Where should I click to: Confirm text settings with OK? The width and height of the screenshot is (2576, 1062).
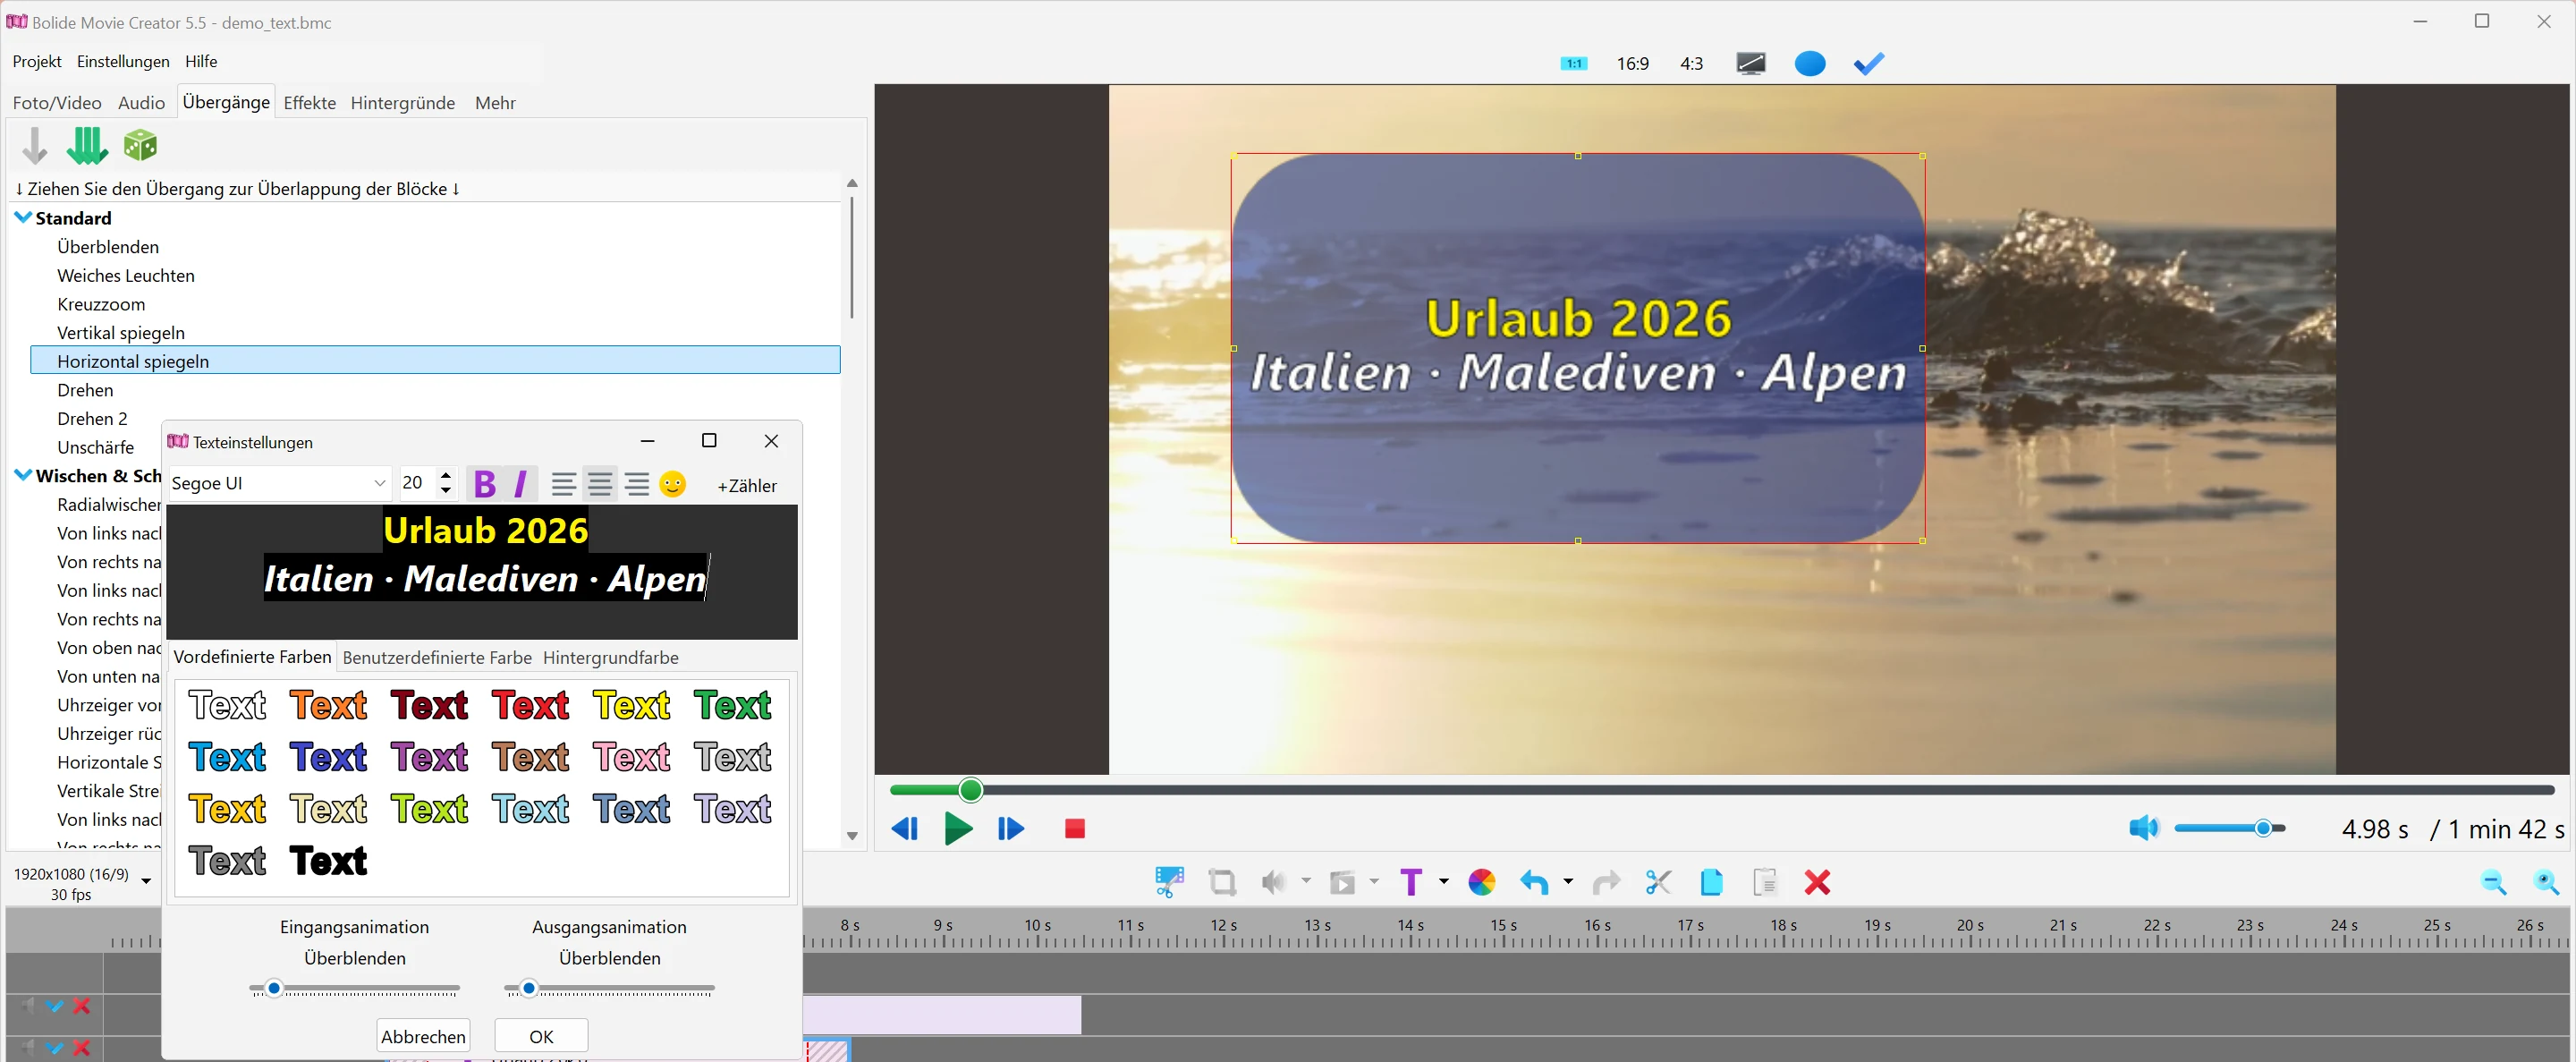(x=541, y=1036)
